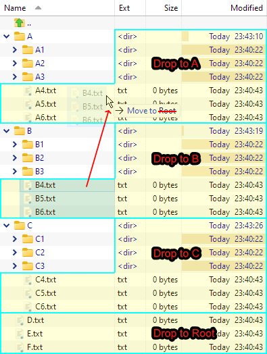Select folder name B2

click(x=39, y=158)
